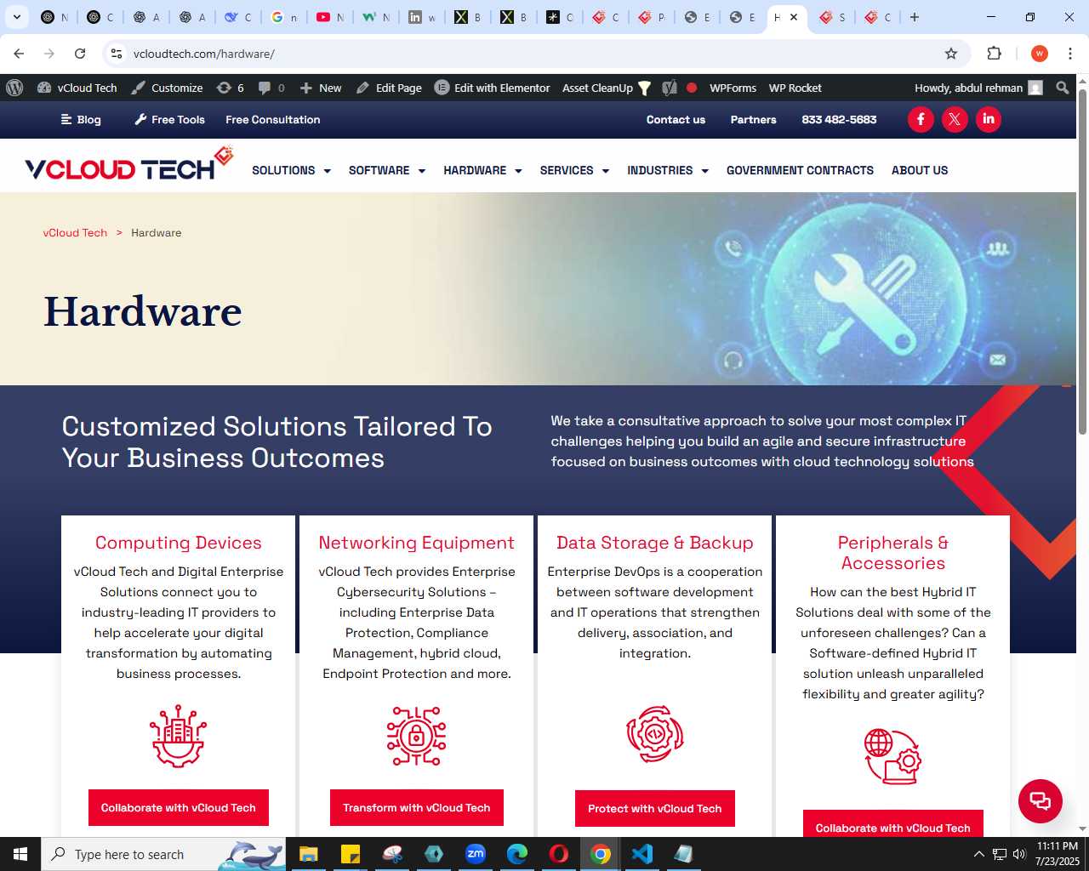Open the red live chat bubble
This screenshot has height=871, width=1089.
click(1040, 800)
